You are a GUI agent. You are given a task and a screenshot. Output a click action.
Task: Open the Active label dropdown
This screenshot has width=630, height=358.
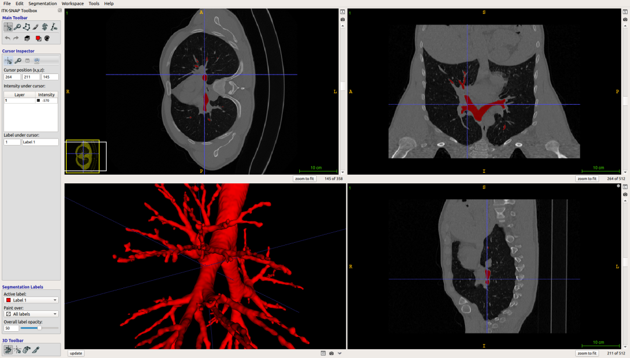pos(31,300)
